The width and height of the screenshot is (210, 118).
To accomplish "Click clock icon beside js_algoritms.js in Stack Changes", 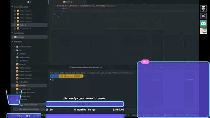I will click(15, 29).
